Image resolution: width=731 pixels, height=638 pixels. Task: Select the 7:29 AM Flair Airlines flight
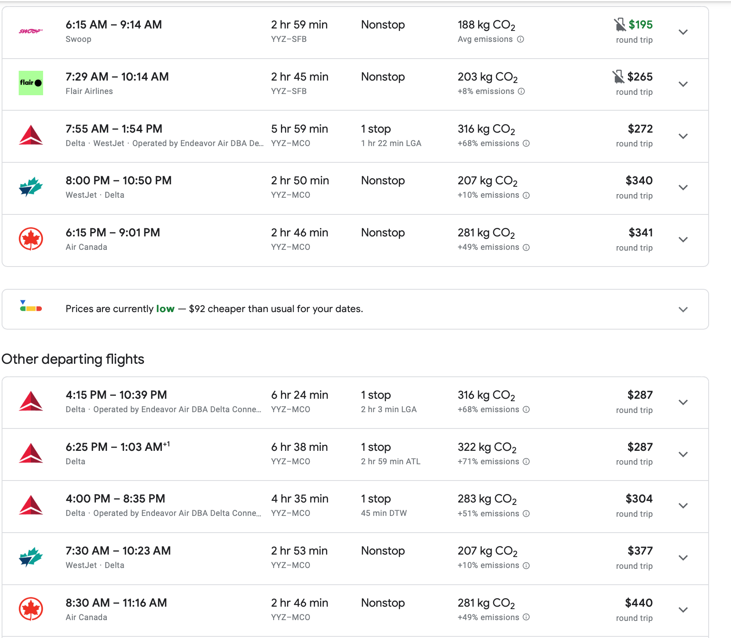117,77
